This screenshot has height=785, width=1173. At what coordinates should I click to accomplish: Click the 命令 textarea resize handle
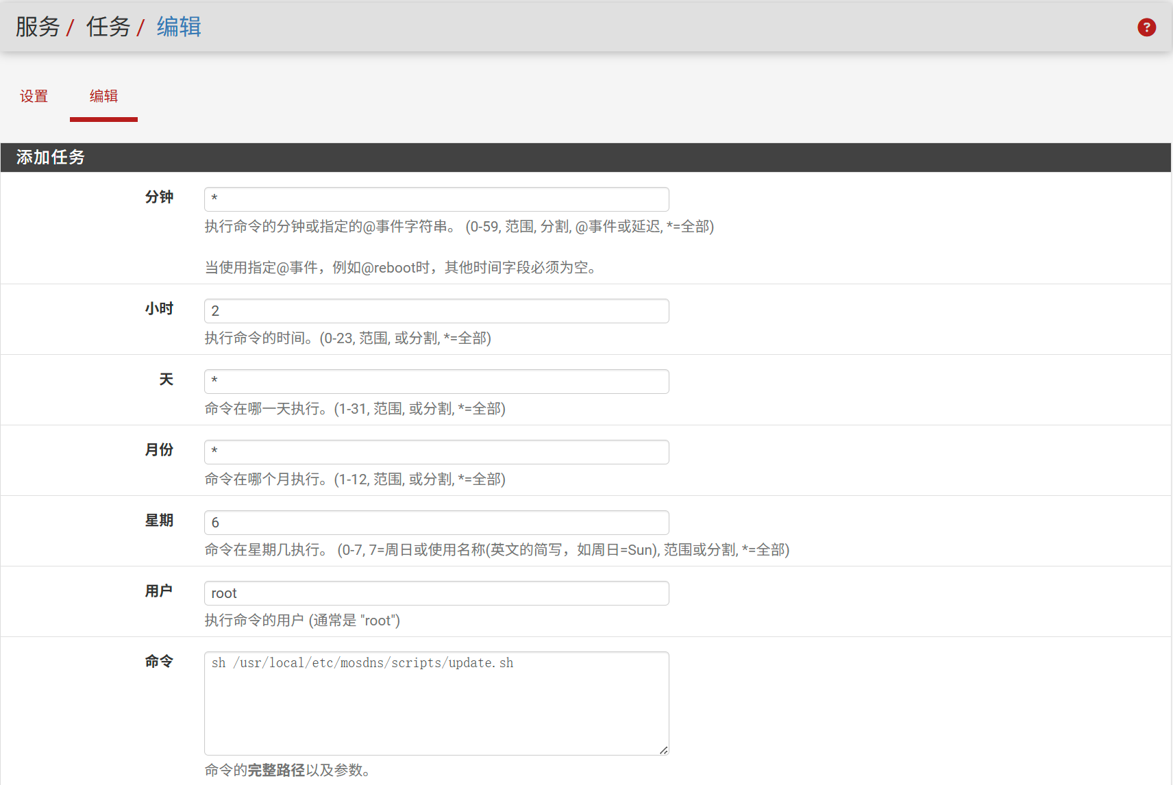[x=663, y=750]
